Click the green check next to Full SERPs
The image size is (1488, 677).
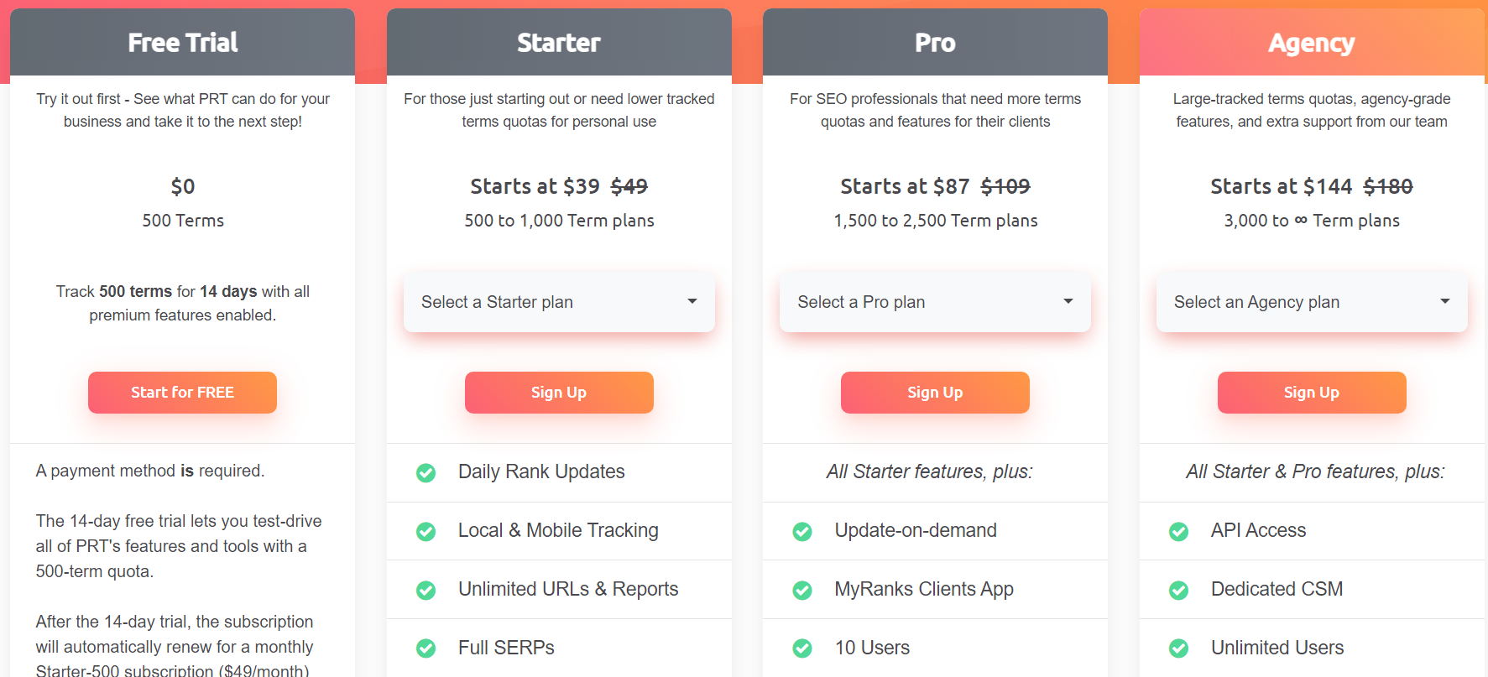(426, 648)
